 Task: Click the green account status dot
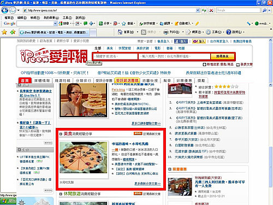pos(257,24)
